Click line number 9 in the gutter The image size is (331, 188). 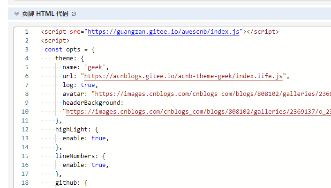click(27, 103)
